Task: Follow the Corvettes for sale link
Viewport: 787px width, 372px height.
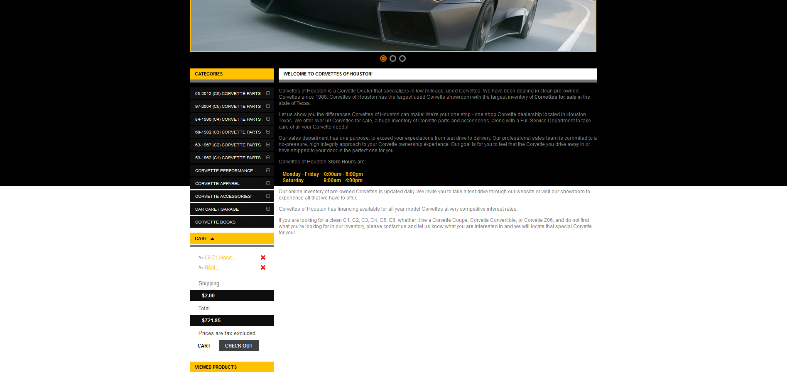Action: point(555,97)
